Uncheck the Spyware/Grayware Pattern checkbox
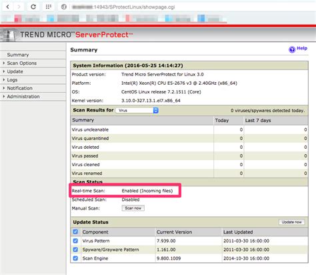Screen dimensions: 316x275 click(75, 250)
